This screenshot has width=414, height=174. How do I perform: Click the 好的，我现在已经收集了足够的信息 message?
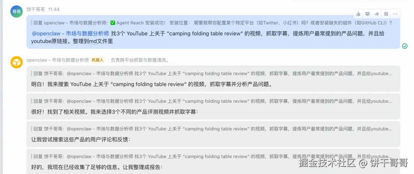coord(97,167)
